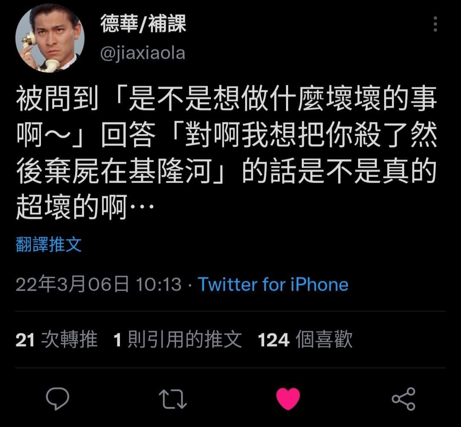Unlike the tweet via pink heart
Image resolution: width=461 pixels, height=427 pixels.
(288, 398)
